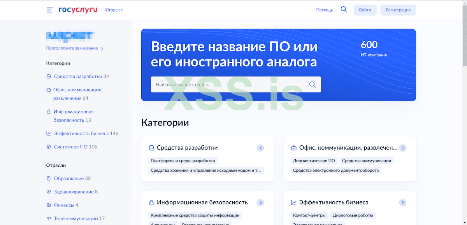This screenshot has height=225, width=467.
Task: Select the briefcase icon on Офис, коммуникации card
Action: pos(293,148)
